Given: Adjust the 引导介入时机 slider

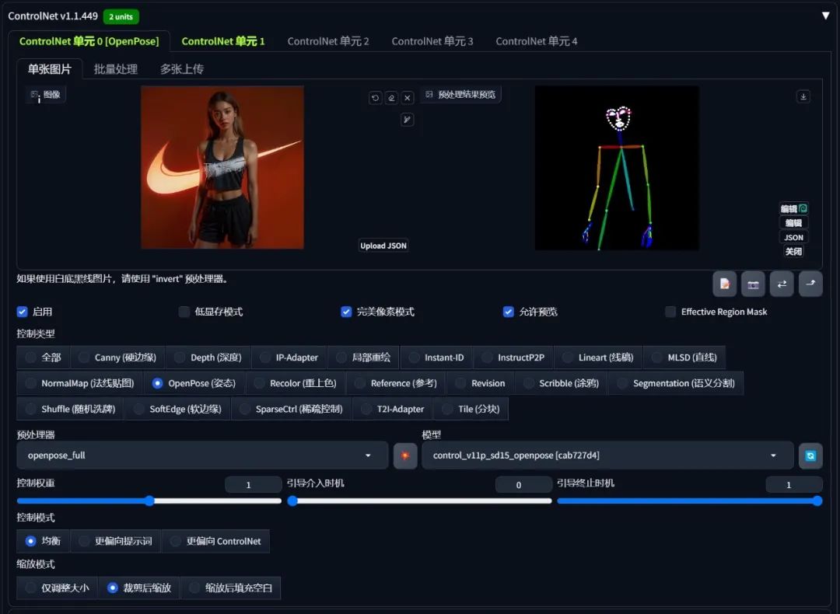Looking at the screenshot, I should tap(419, 501).
